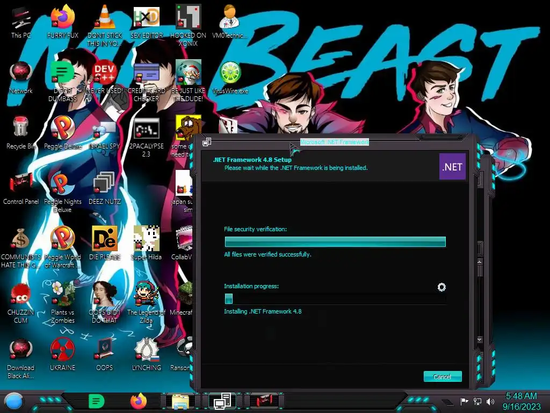This screenshot has width=550, height=413.
Task: Select the VirusWire.exe lime icon
Action: (230, 73)
